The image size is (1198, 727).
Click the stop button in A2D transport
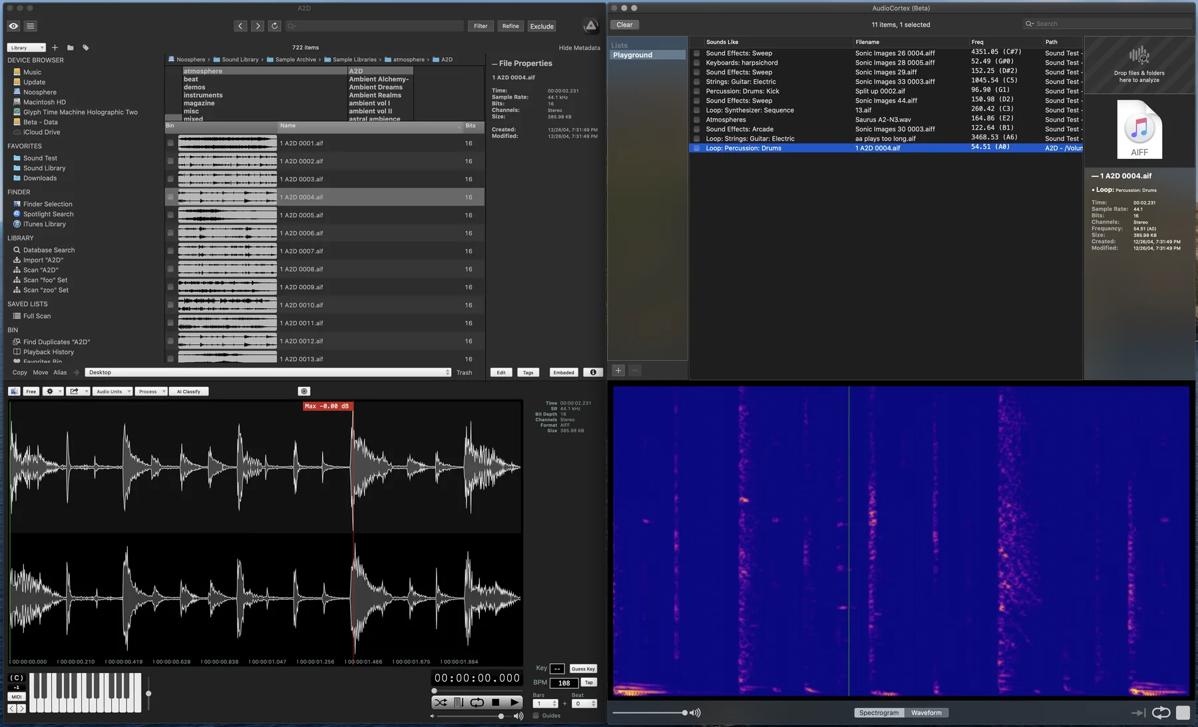[x=496, y=702]
